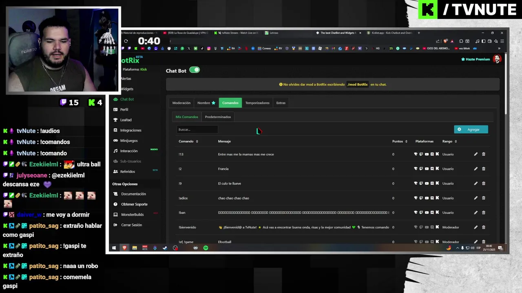This screenshot has width=522, height=293.
Task: Reload the page with browser refresh icon
Action: pyautogui.click(x=126, y=41)
